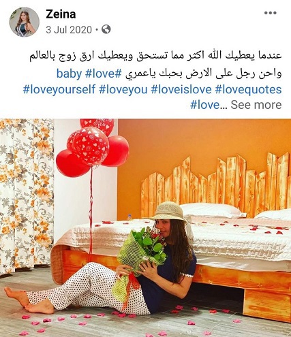Open Zeina's round profile picture

pyautogui.click(x=25, y=22)
